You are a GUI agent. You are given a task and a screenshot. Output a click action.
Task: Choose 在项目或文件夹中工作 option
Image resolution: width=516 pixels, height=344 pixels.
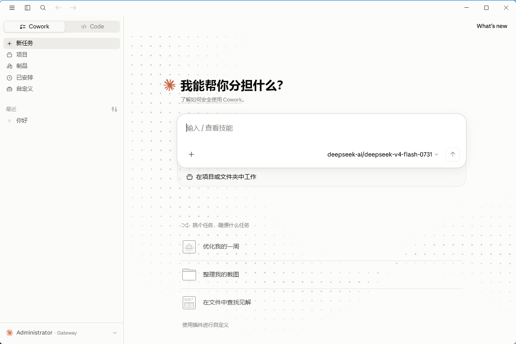pyautogui.click(x=221, y=177)
